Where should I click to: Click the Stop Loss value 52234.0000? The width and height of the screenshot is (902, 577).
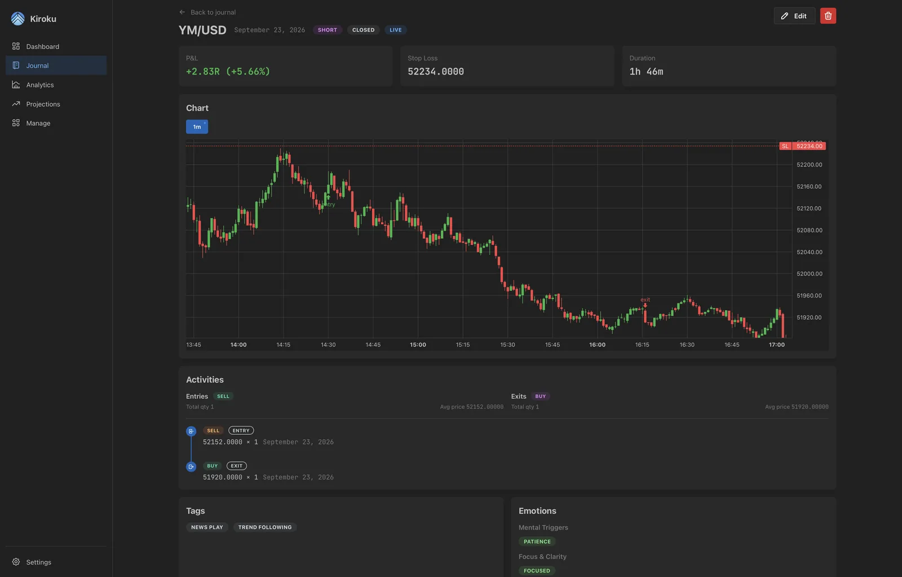tap(436, 72)
